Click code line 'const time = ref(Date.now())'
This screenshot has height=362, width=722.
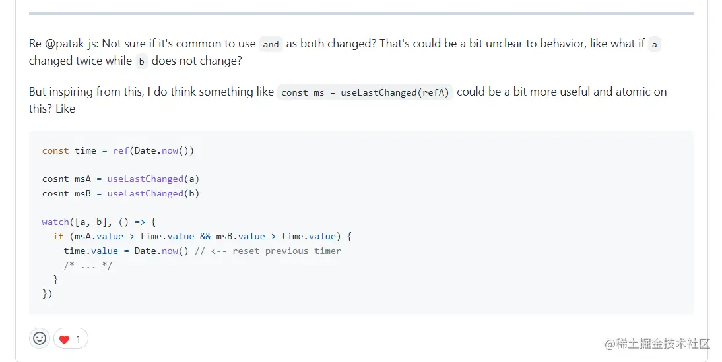[117, 150]
